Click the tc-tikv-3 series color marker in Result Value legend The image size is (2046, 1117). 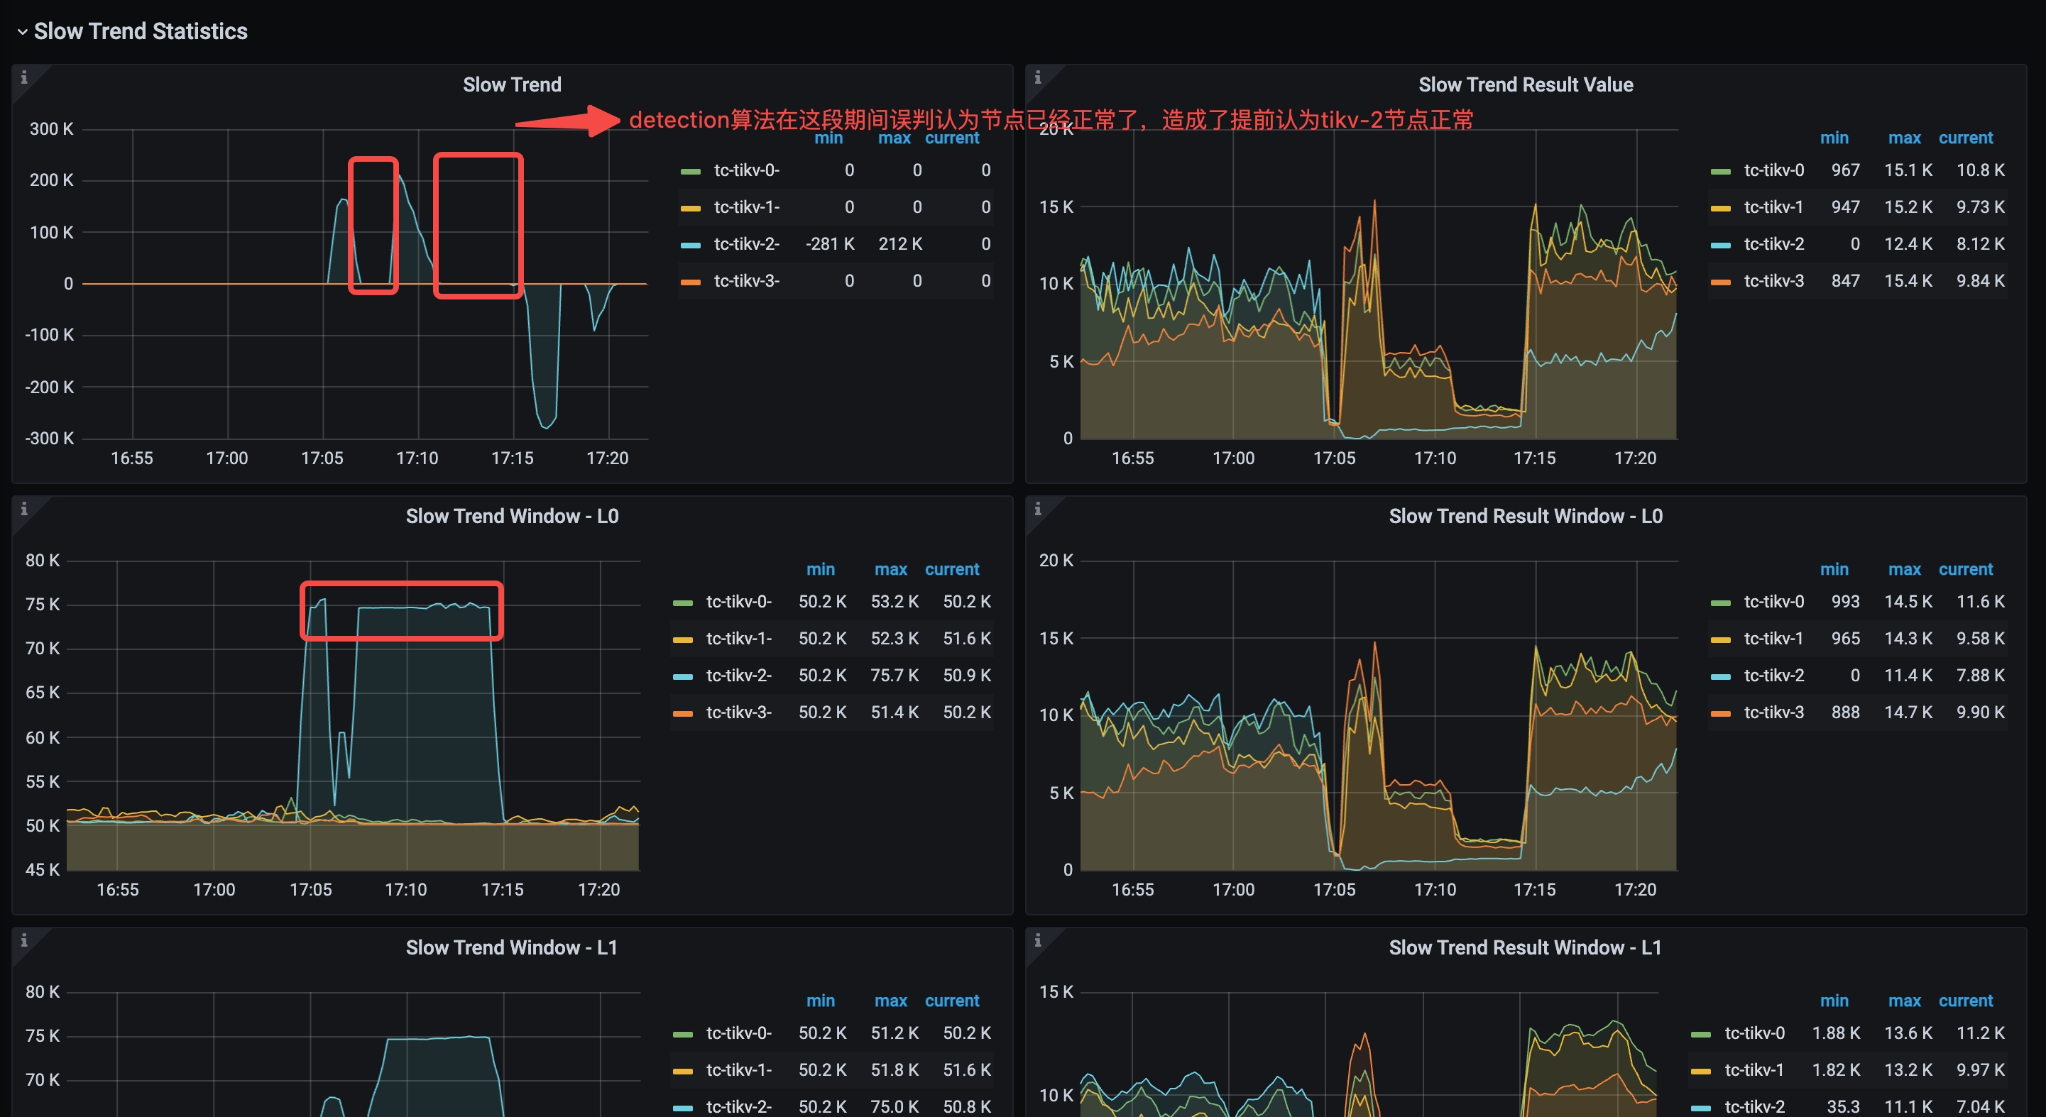point(1720,280)
